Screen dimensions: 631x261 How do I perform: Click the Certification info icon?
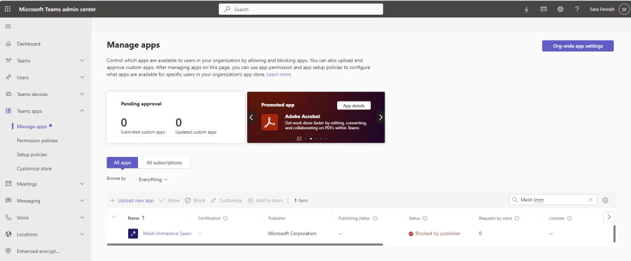pos(225,218)
